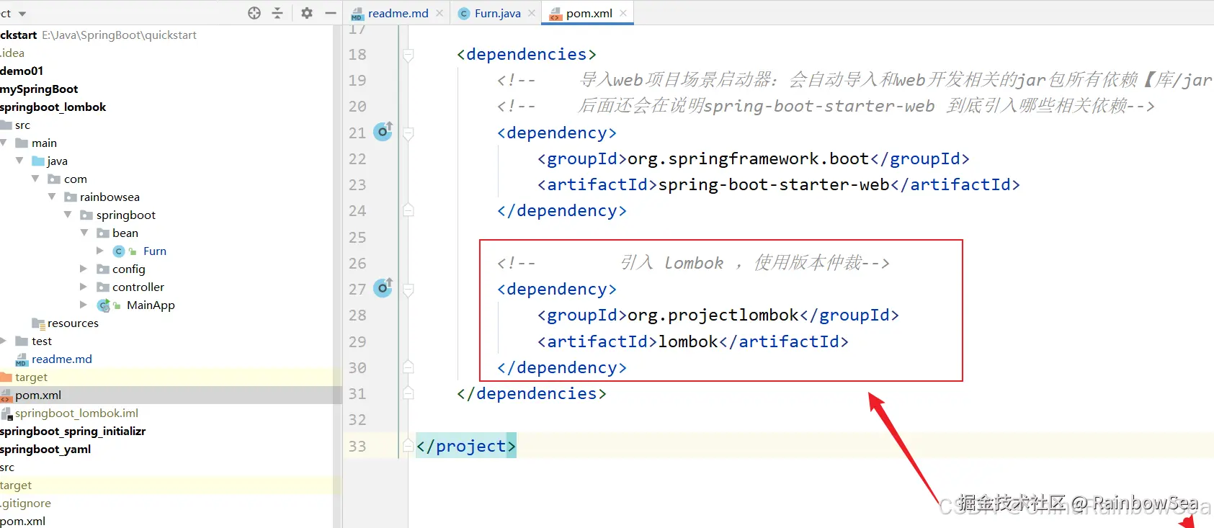Open the project view dropdown arrow
Viewport: 1214px width, 528px height.
(22, 14)
